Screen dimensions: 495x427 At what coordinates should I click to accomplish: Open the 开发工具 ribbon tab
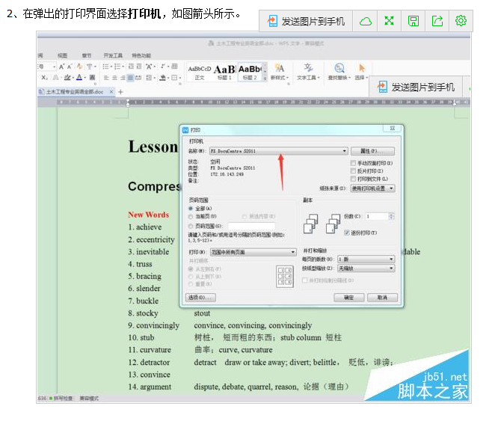[113, 55]
